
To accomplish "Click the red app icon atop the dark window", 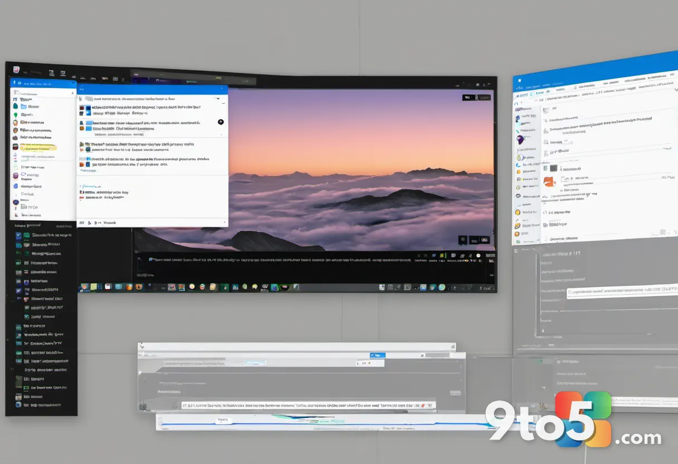I will [17, 70].
